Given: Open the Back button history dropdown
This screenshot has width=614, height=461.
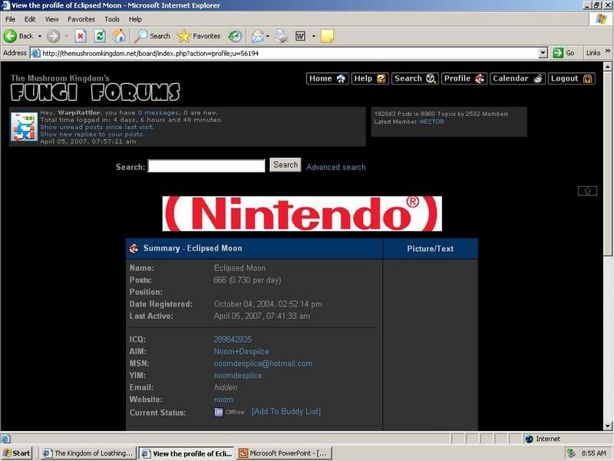Looking at the screenshot, I should pyautogui.click(x=40, y=36).
